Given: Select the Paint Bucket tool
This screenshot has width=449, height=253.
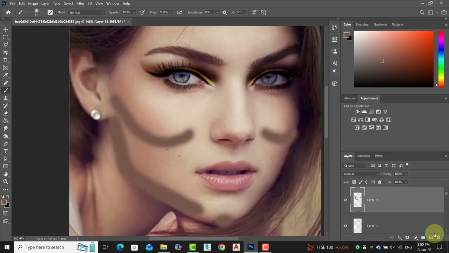Looking at the screenshot, I should 6,121.
